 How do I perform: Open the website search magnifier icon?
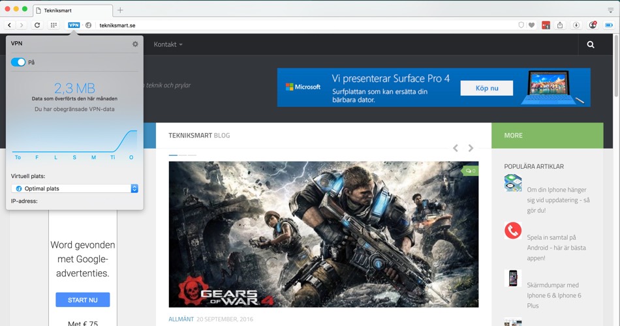point(591,44)
